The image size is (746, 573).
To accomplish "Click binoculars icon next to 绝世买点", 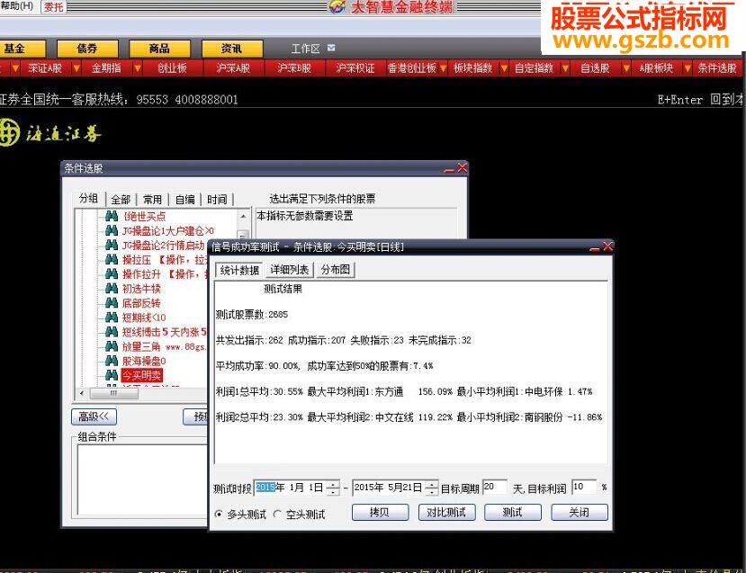I will (x=112, y=217).
